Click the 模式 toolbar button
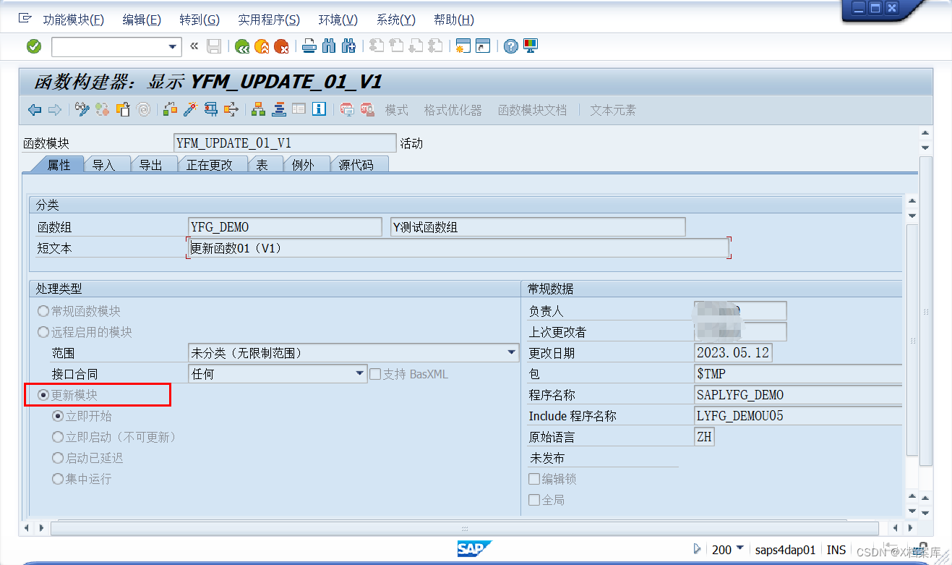Viewport: 952px width, 565px height. click(x=397, y=110)
